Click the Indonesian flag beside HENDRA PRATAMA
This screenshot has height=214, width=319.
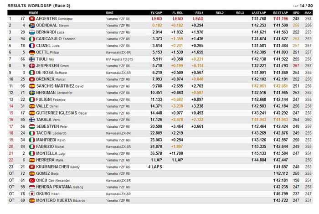32,187
